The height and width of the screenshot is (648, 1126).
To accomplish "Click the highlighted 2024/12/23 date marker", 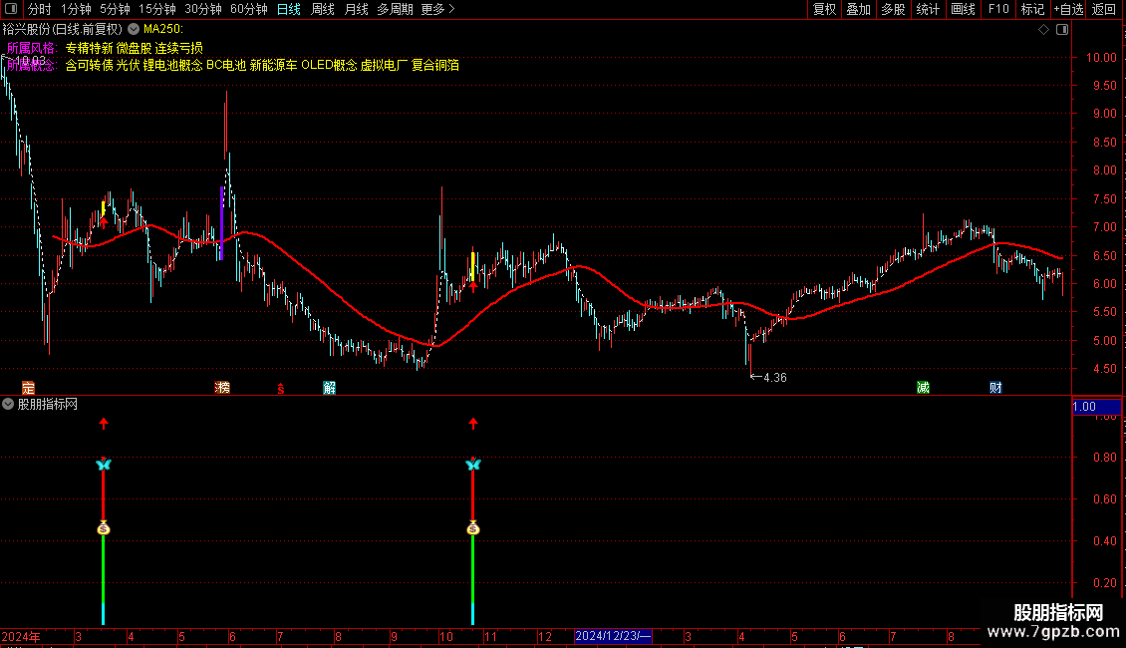I will click(x=613, y=636).
